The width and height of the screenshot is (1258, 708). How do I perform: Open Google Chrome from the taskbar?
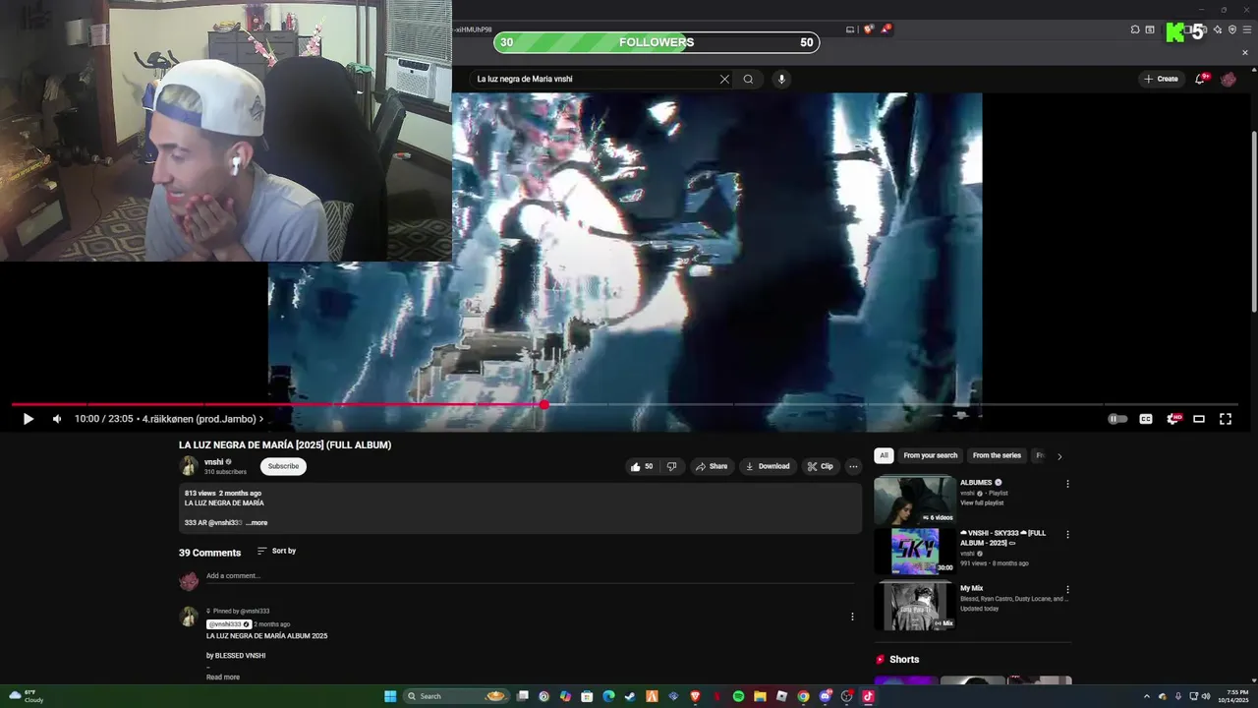coord(803,696)
